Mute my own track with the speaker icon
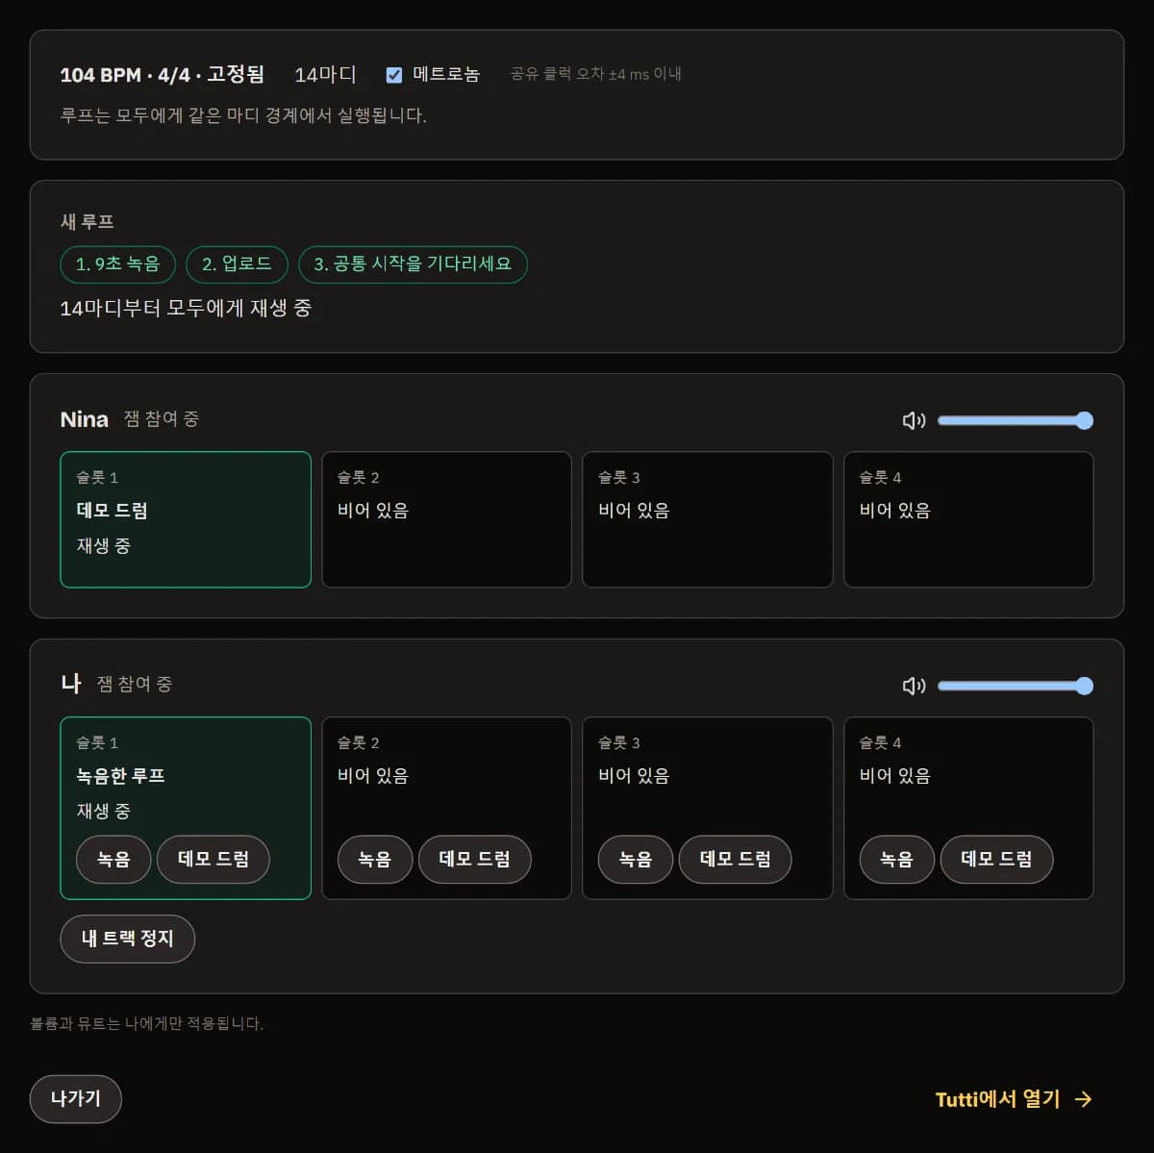This screenshot has width=1154, height=1153. (914, 686)
